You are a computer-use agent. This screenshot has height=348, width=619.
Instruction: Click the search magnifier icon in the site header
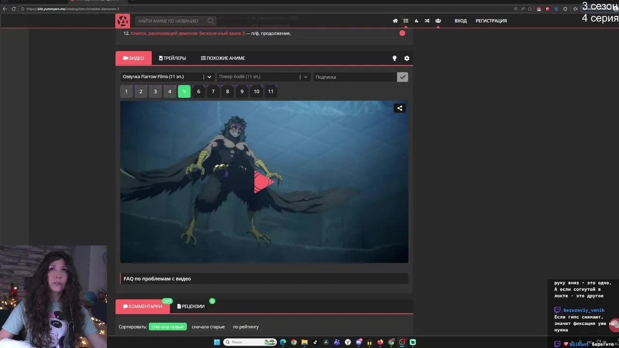(210, 21)
